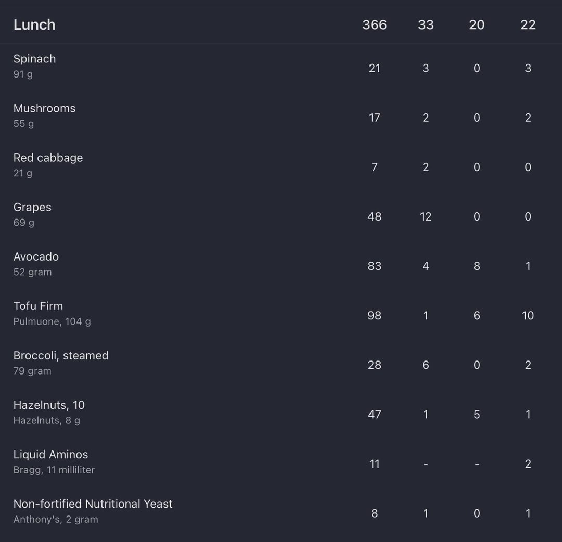Select the Tofu Firm item

click(38, 306)
